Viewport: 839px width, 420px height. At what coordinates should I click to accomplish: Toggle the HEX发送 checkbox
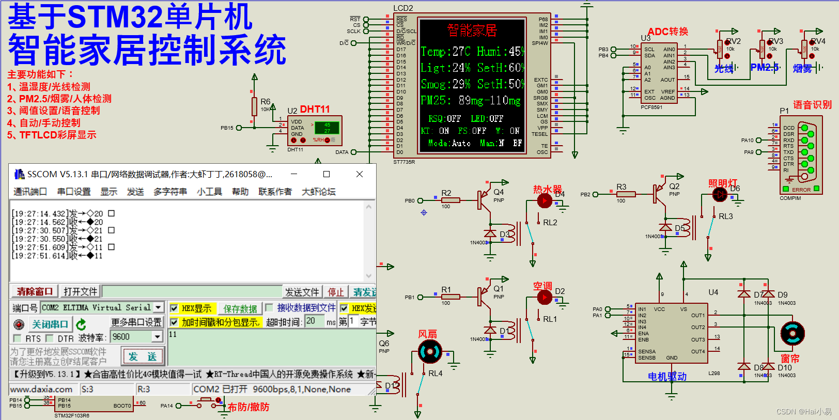pyautogui.click(x=344, y=308)
